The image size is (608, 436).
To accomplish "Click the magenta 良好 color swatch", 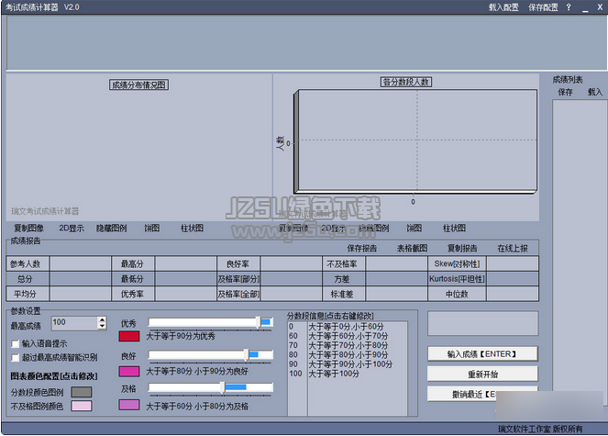I will (129, 372).
